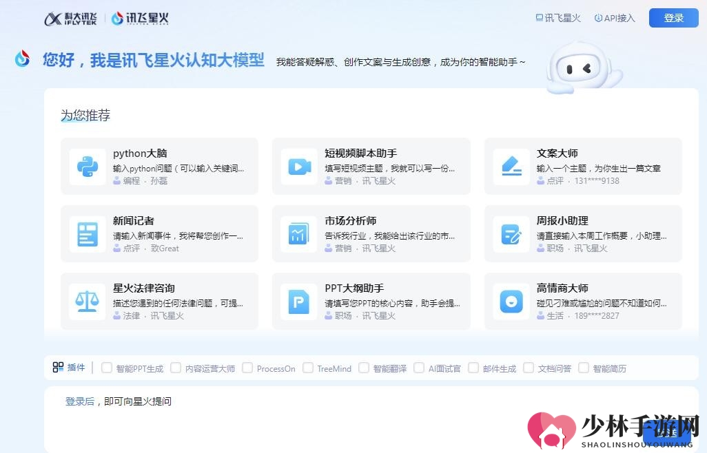Click 点评 · 131****9138 author line
This screenshot has height=453, width=707.
578,181
